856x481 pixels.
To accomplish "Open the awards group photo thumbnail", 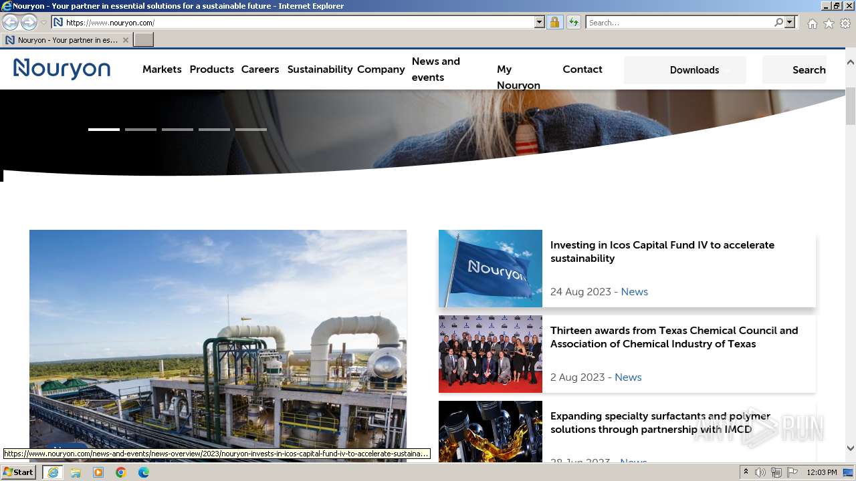I will coord(490,354).
